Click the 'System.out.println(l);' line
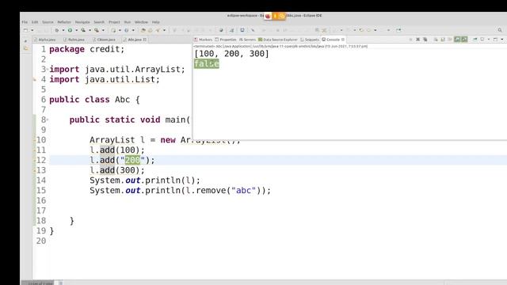The height and width of the screenshot is (285, 507). 145,180
